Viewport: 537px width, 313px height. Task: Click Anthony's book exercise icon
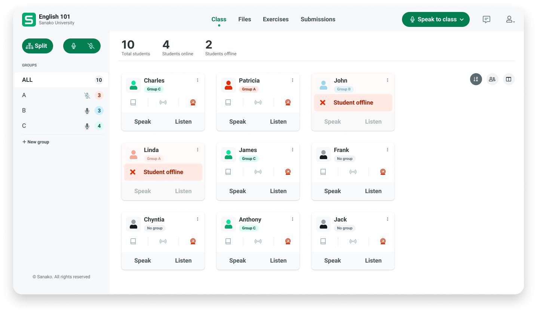point(228,241)
